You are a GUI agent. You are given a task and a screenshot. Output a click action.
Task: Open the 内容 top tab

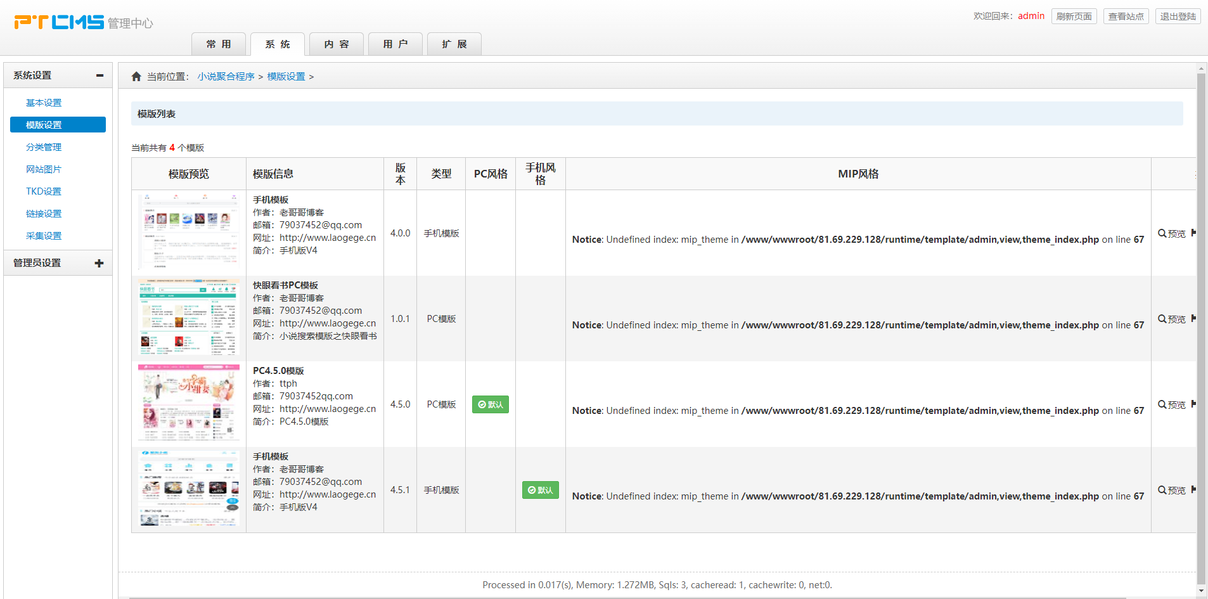(337, 44)
